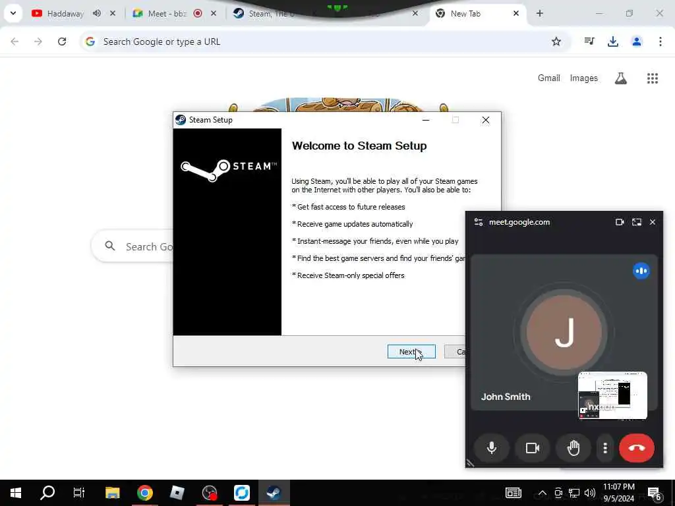
Task: Bookmark this tab with star icon
Action: click(x=556, y=42)
